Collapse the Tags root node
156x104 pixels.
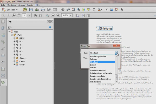click(9, 31)
